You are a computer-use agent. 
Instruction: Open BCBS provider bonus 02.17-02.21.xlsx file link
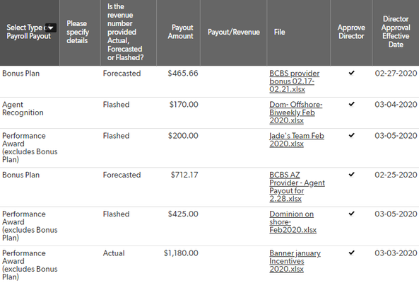(294, 81)
